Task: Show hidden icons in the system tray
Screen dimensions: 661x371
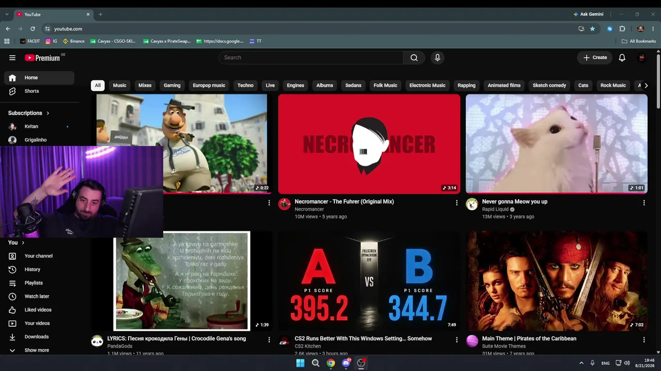Action: click(581, 363)
